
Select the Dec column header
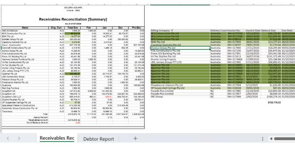120,28
